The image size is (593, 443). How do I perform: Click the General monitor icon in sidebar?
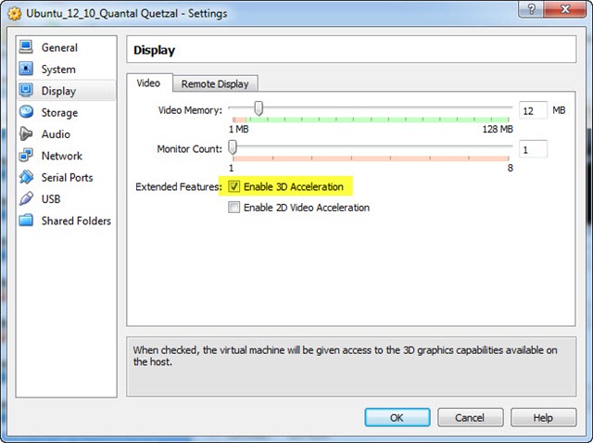[26, 47]
